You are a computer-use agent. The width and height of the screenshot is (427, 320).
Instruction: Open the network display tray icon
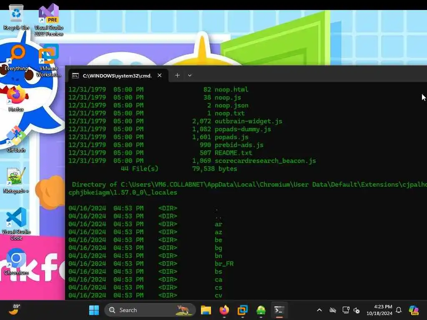(346, 310)
